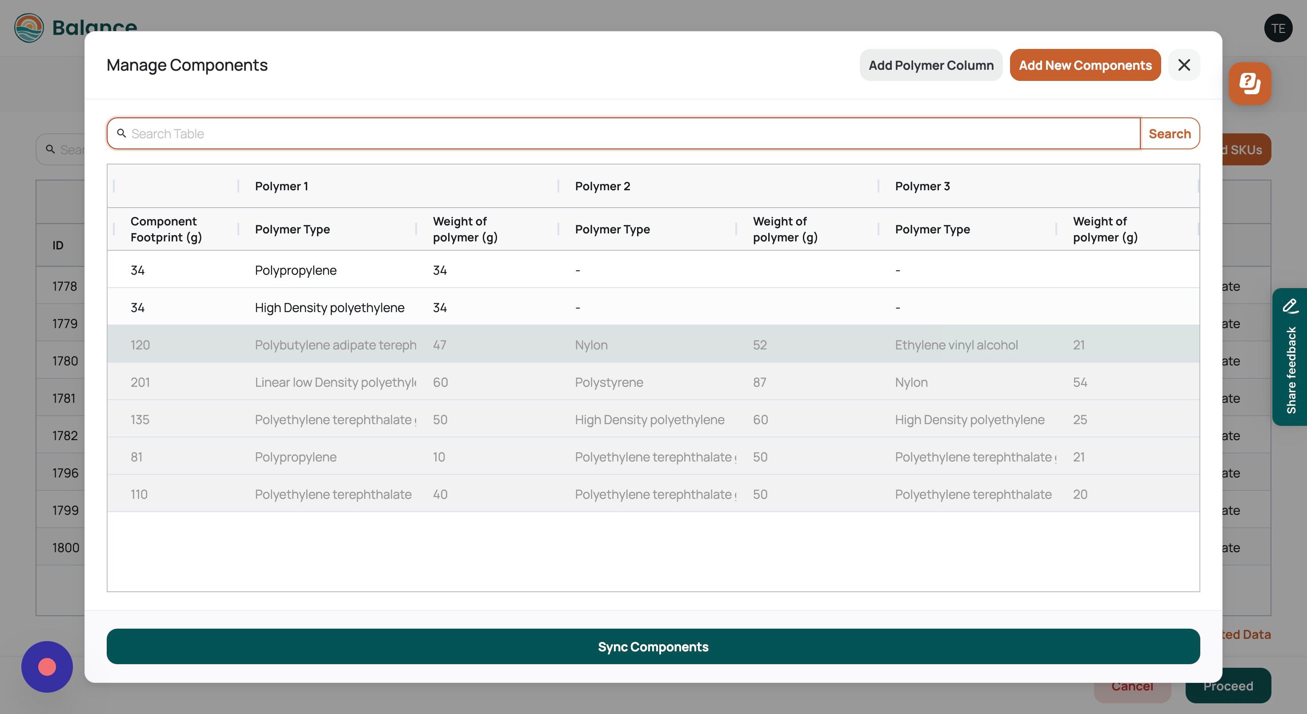1307x714 pixels.
Task: Click Weight of polymer header under Polymer 2
Action: point(785,229)
